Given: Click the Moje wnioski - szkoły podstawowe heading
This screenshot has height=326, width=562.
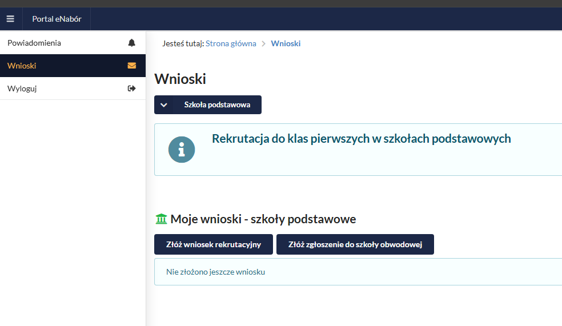Looking at the screenshot, I should tap(263, 219).
